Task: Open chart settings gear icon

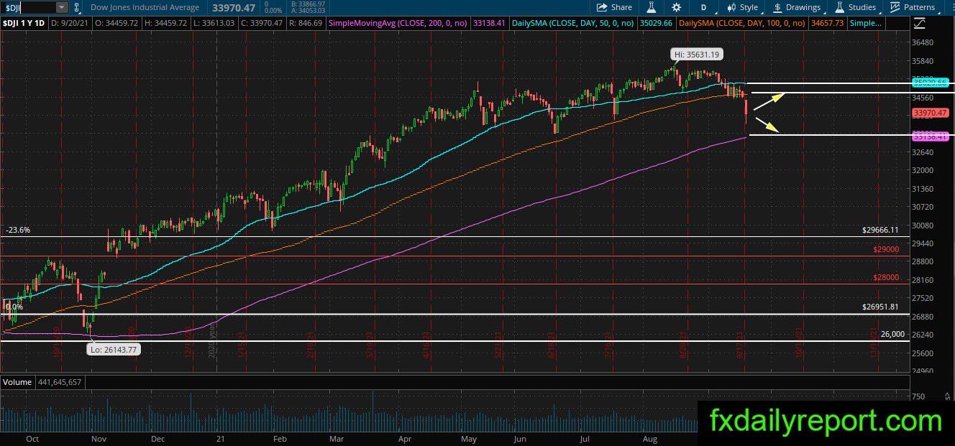Action: (x=677, y=7)
